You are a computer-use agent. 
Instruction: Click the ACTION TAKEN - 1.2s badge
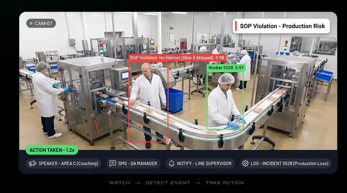tap(52, 150)
